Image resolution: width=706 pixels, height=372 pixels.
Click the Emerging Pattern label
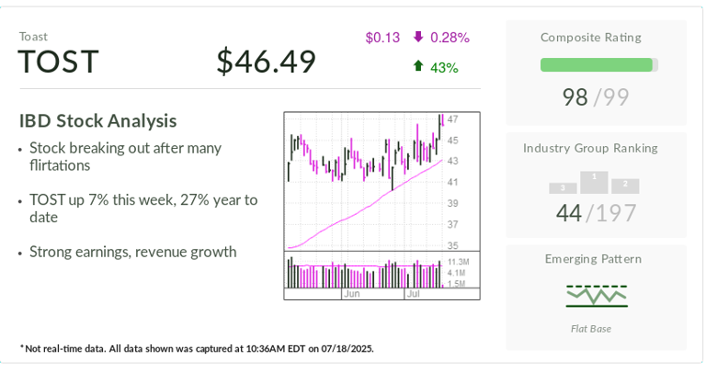(x=593, y=259)
